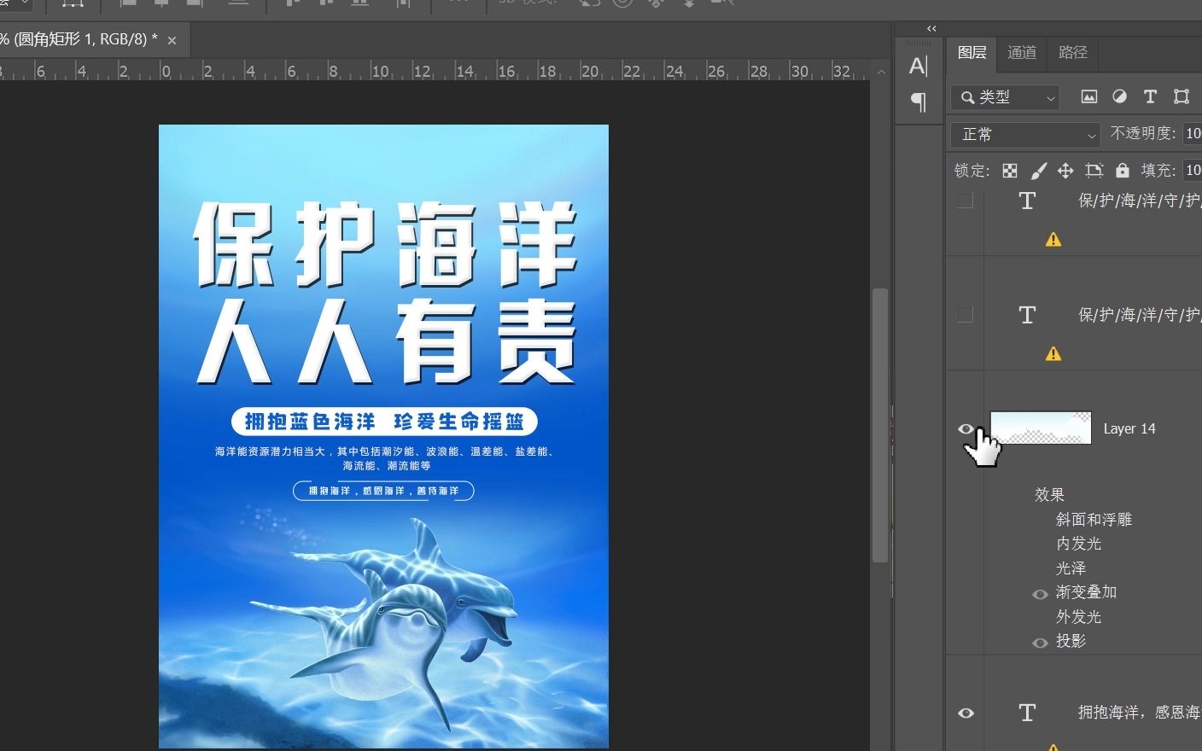The height and width of the screenshot is (751, 1202).
Task: Click the 填充 label
Action: pyautogui.click(x=1158, y=171)
